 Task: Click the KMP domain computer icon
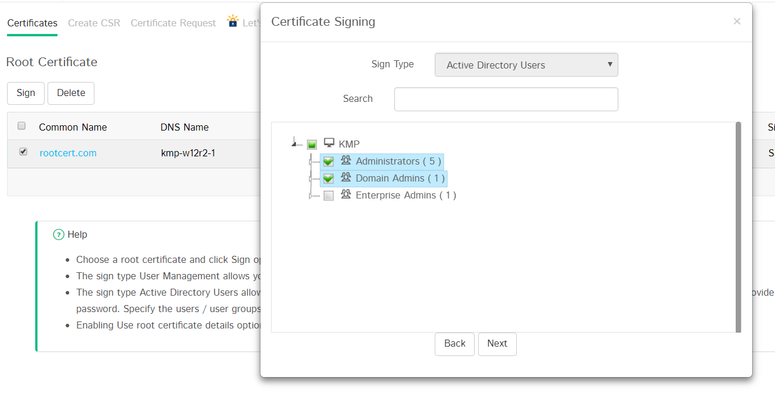pyautogui.click(x=329, y=143)
